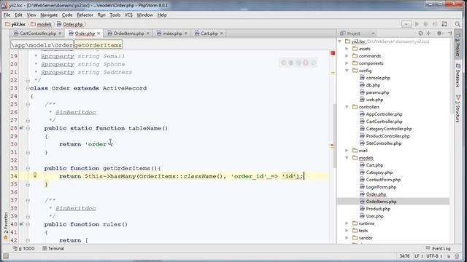Click the intention lightbulb on line 34
The height and width of the screenshot is (262, 467).
[35, 175]
